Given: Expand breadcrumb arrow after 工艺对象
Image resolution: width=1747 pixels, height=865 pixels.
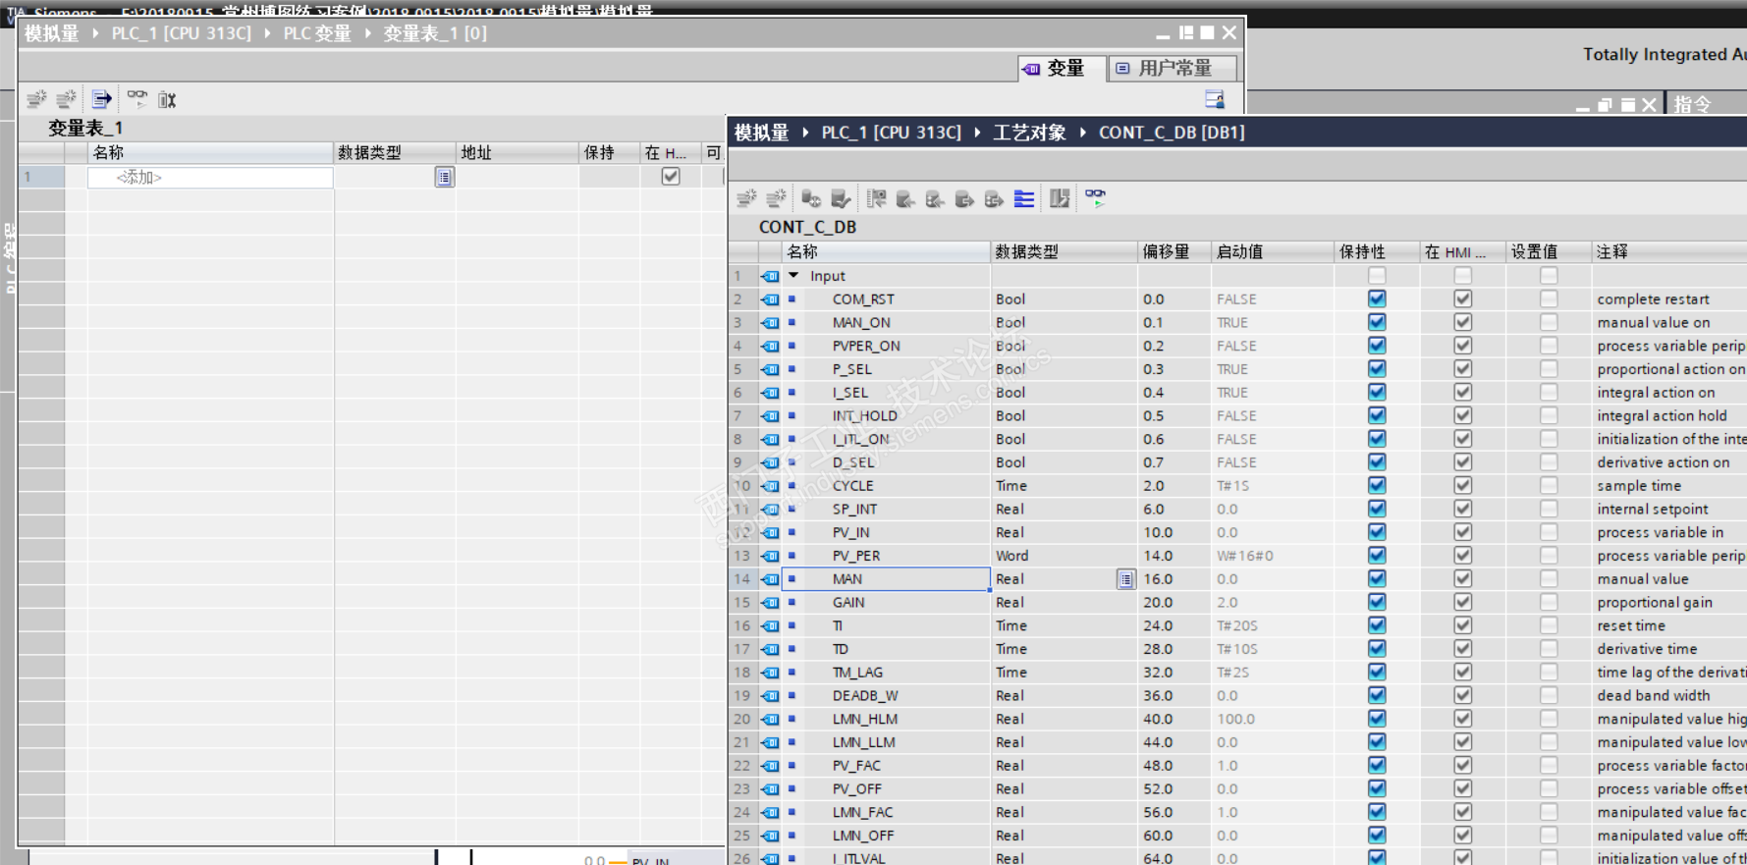Looking at the screenshot, I should point(1082,133).
